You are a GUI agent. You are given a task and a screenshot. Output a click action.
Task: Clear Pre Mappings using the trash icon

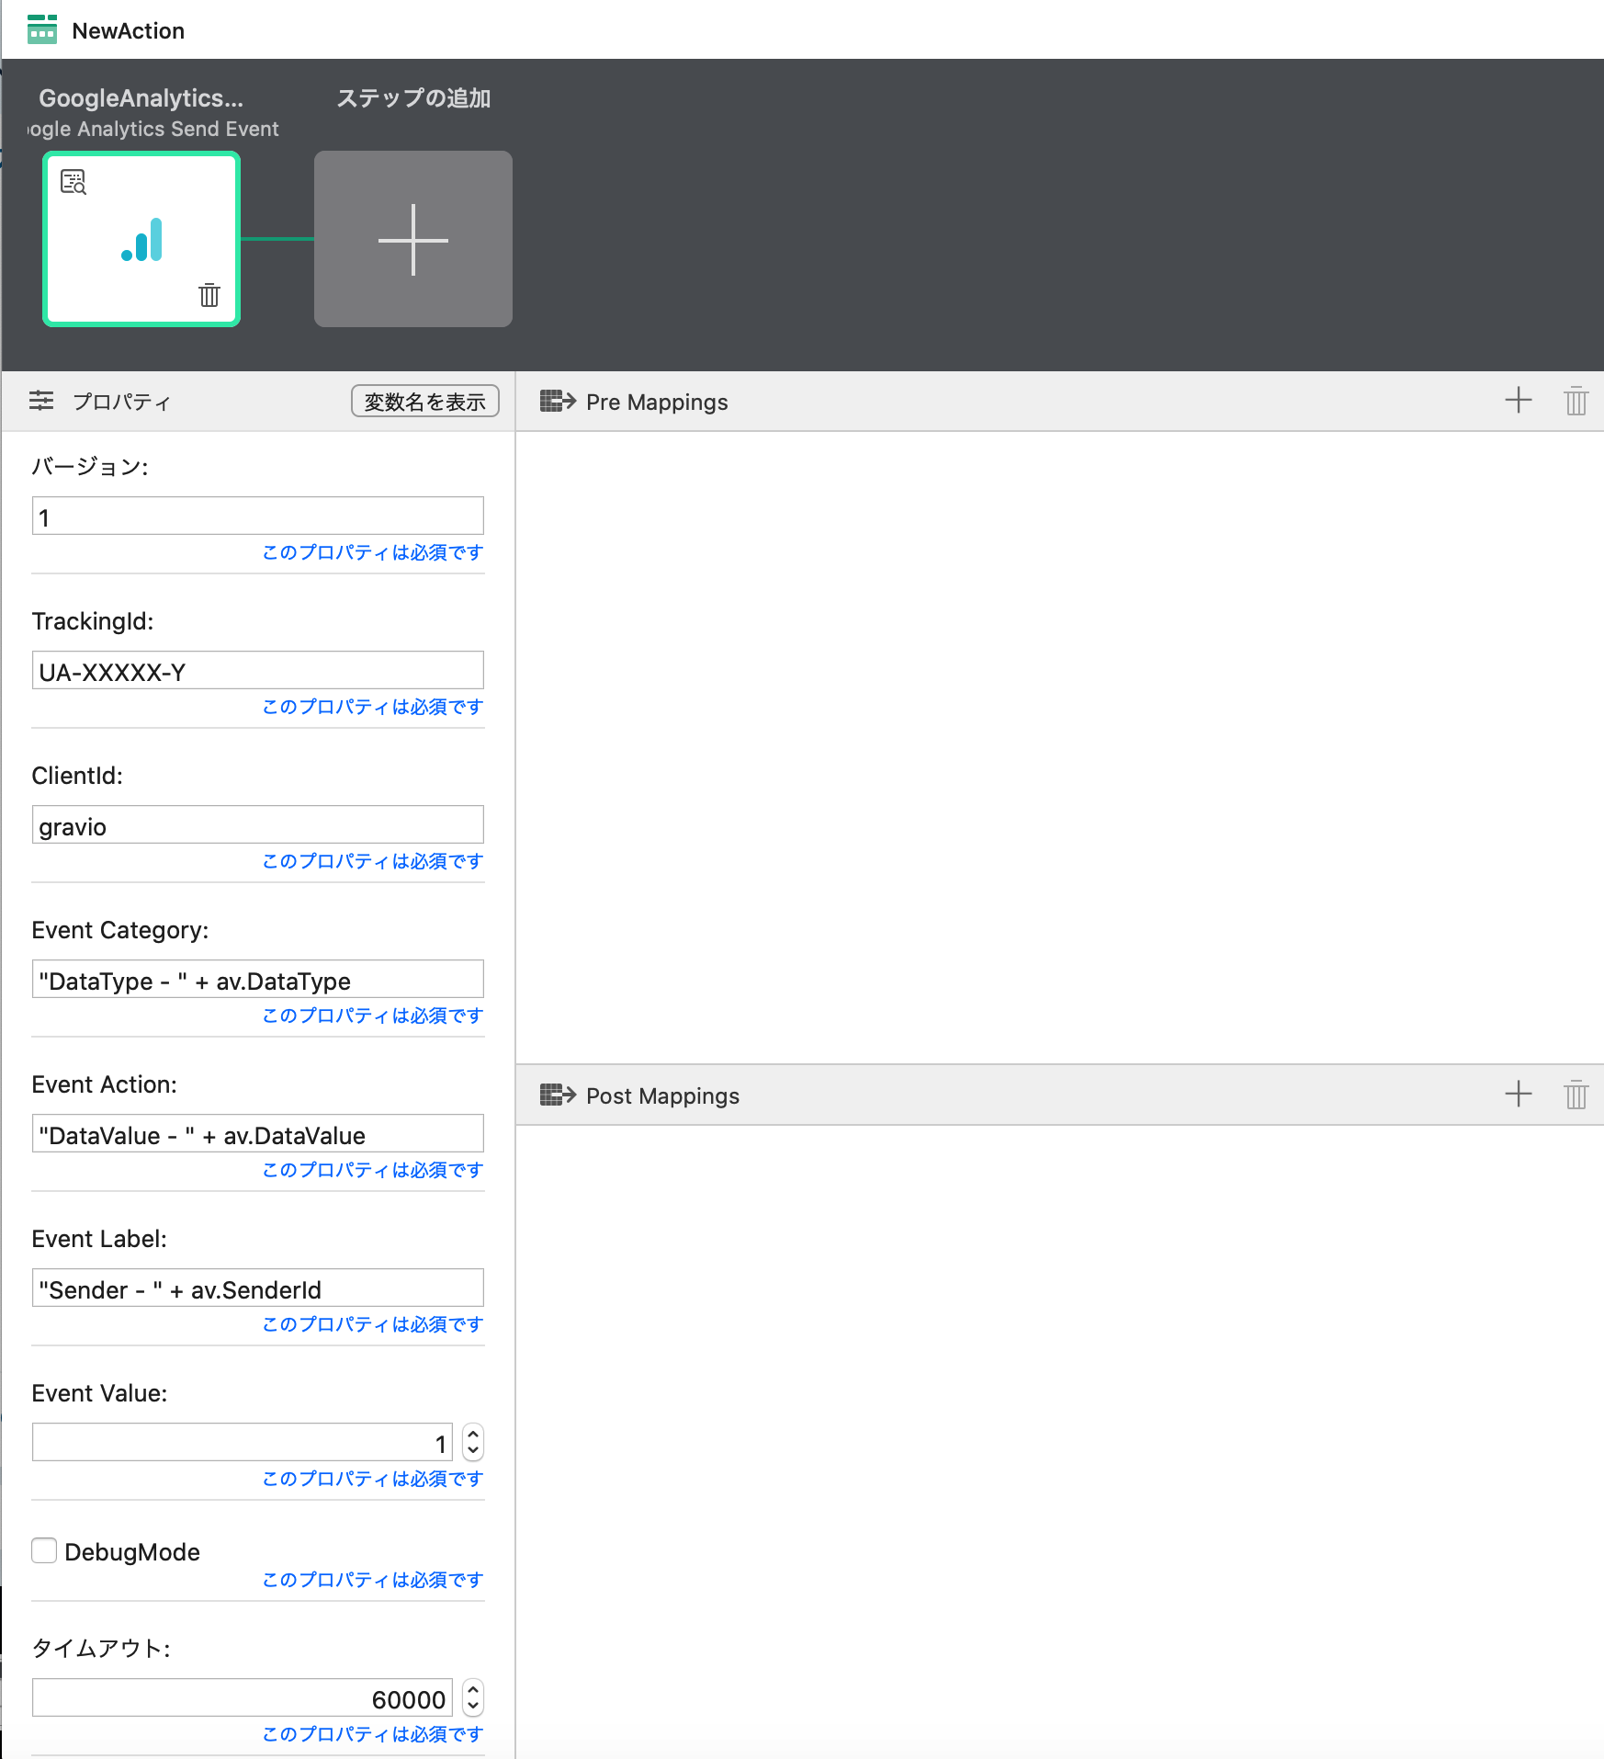click(x=1576, y=401)
